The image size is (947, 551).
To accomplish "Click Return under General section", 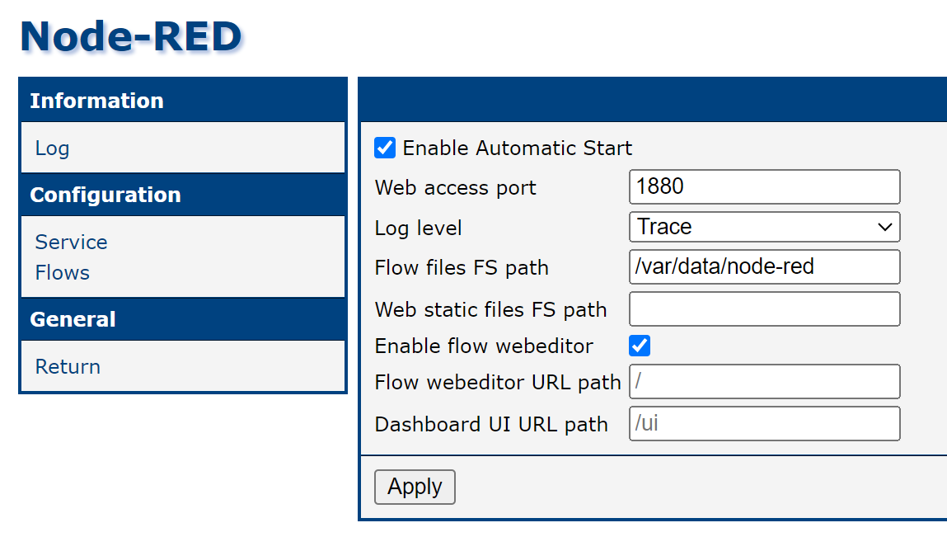I will 68,367.
